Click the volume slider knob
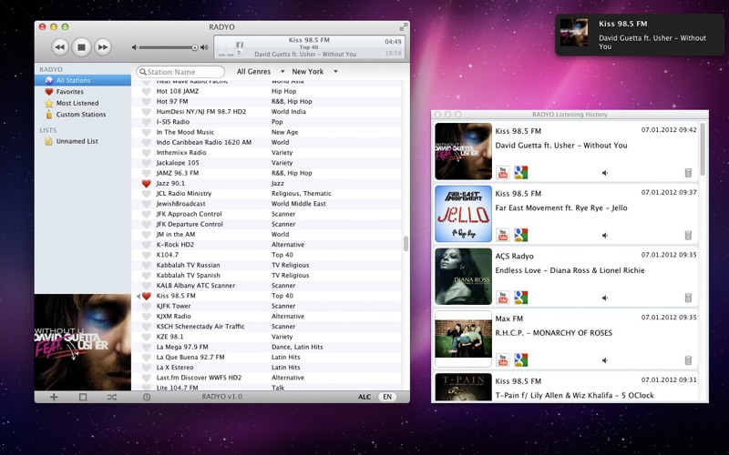Screen dimensions: 729x455 coord(195,47)
